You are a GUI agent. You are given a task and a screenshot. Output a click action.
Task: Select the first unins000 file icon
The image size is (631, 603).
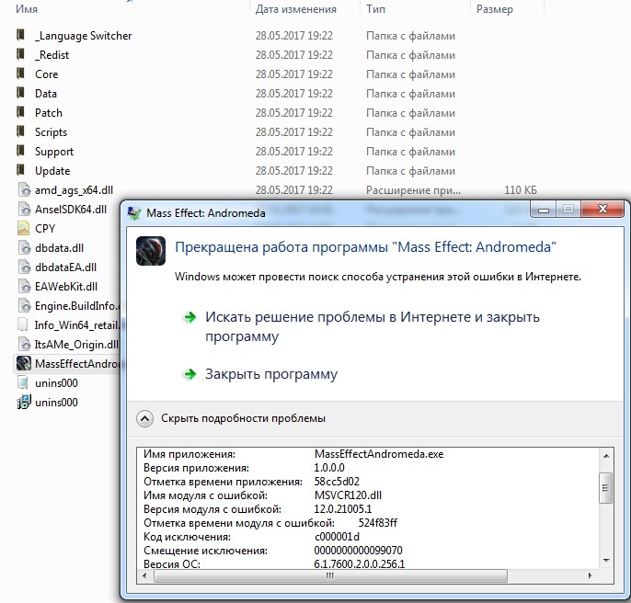pos(24,382)
